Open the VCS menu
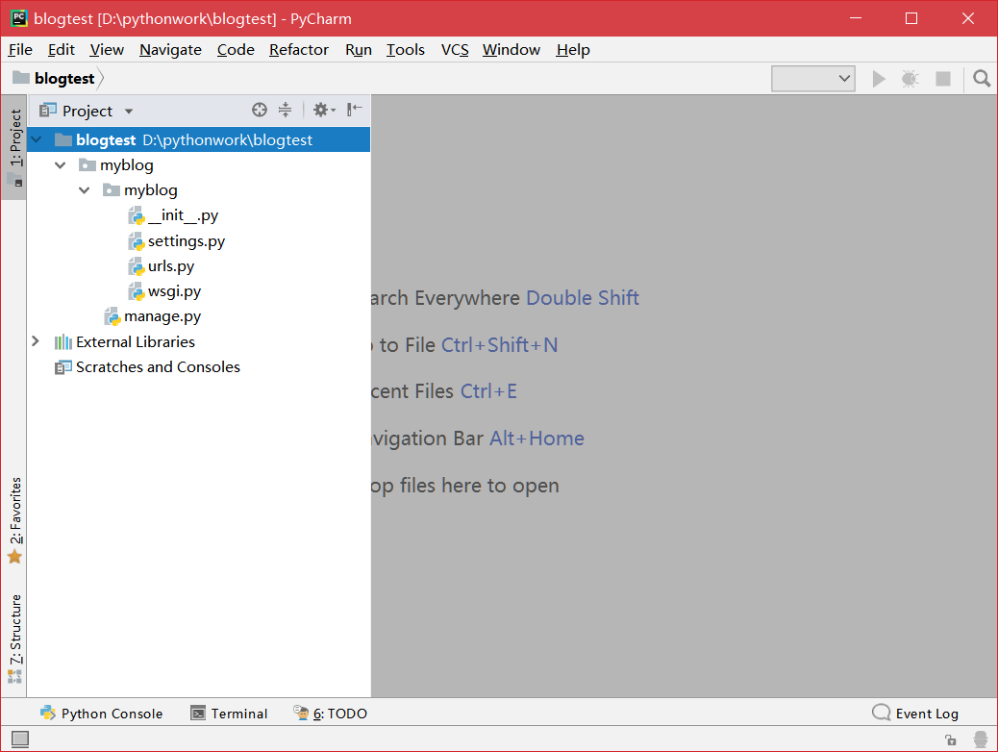Viewport: 998px width, 752px height. click(x=455, y=50)
